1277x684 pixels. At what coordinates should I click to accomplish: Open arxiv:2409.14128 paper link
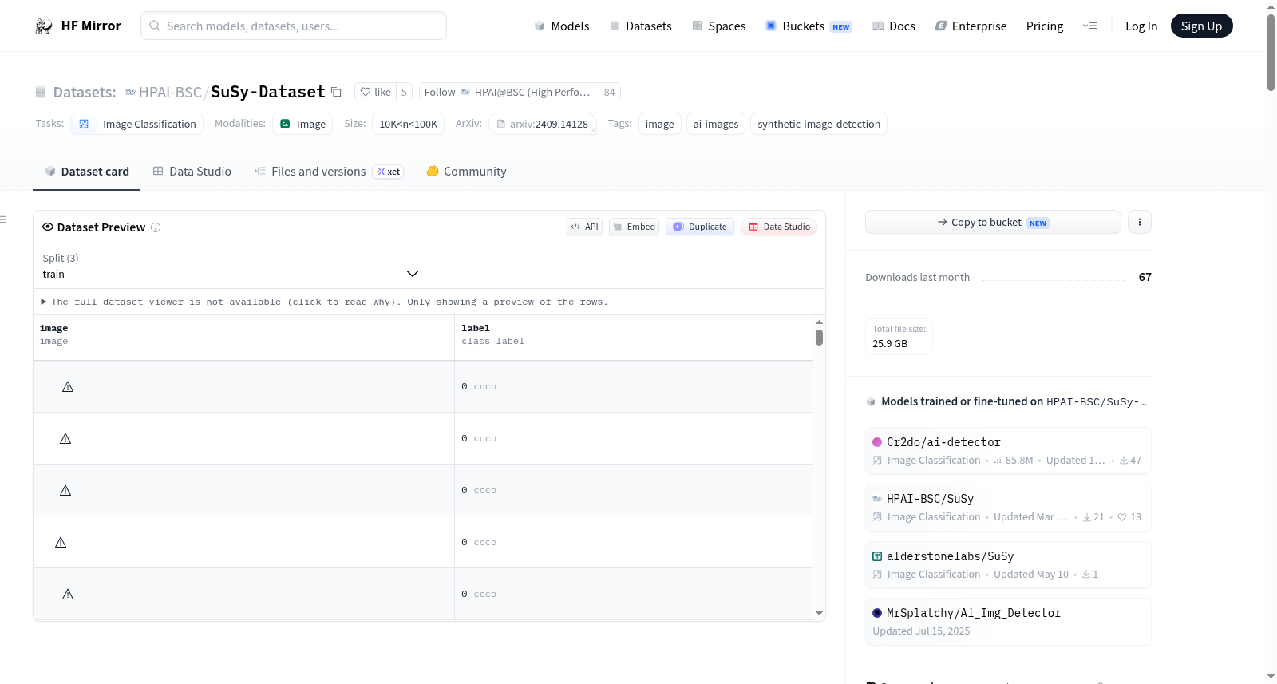click(x=543, y=125)
